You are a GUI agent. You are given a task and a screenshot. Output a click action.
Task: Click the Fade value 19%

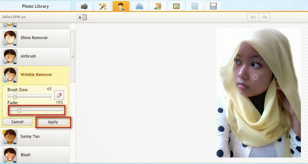(59, 103)
